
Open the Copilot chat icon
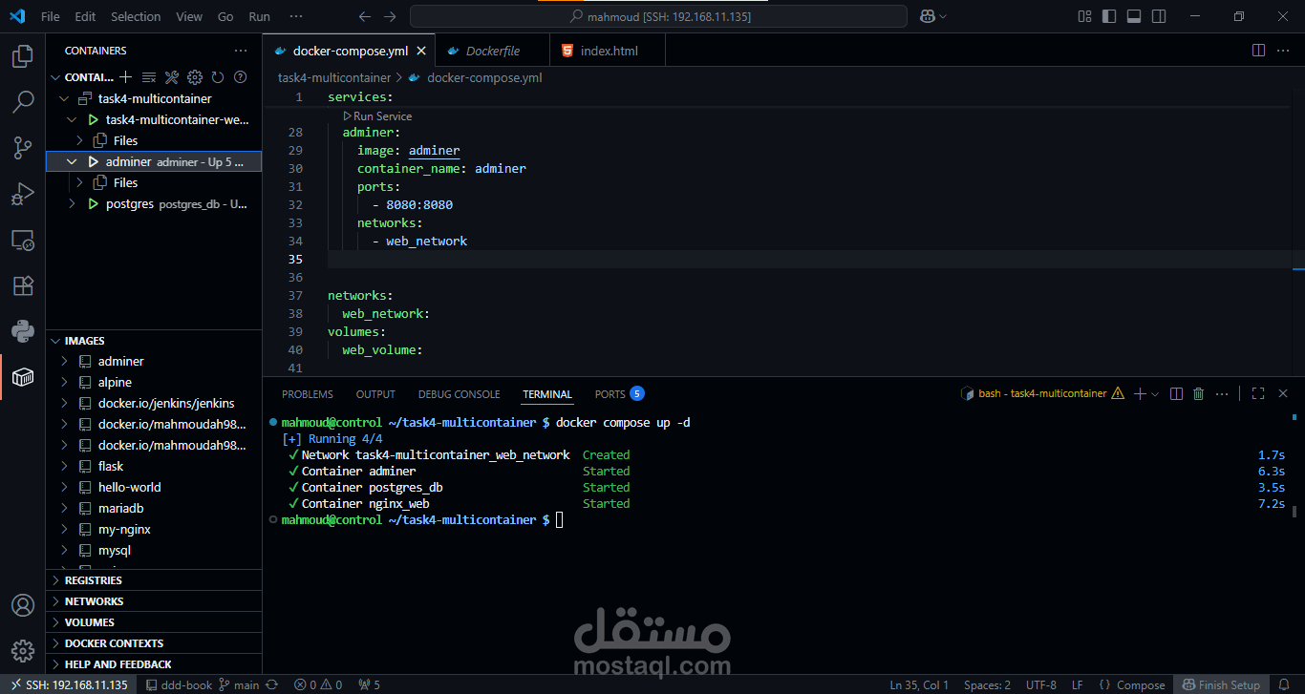pyautogui.click(x=927, y=16)
